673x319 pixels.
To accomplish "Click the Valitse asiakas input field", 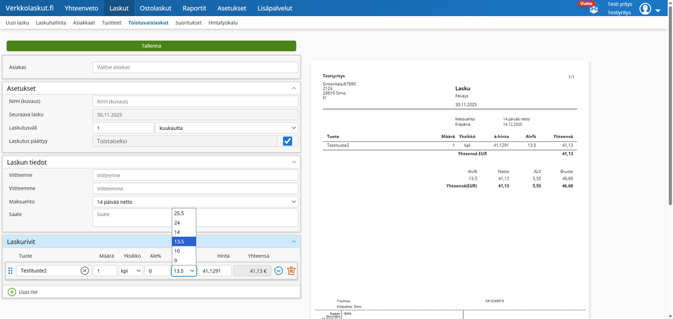I will coord(195,67).
